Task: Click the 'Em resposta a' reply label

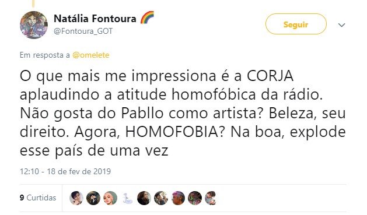Action: (x=45, y=55)
